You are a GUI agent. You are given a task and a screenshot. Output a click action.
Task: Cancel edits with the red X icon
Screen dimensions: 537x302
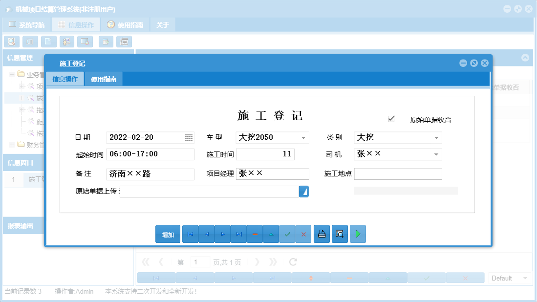pos(303,234)
